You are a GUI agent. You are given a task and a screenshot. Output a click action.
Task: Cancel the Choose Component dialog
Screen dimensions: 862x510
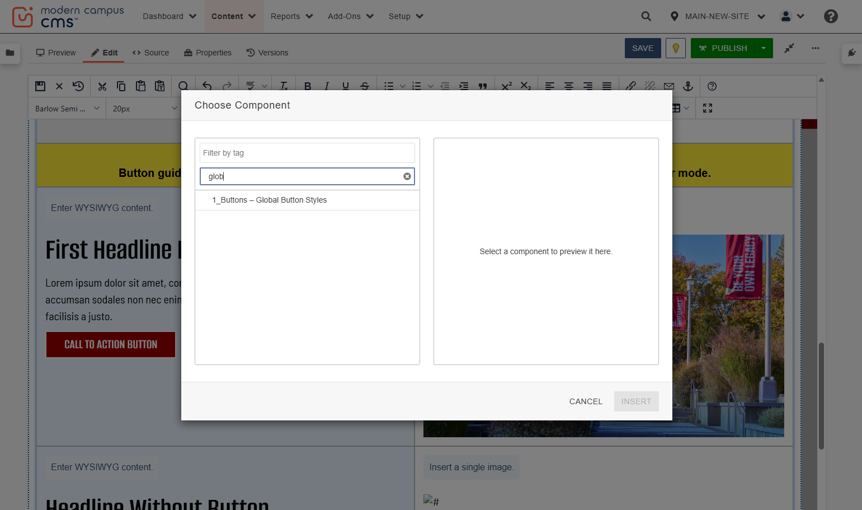[x=586, y=401]
